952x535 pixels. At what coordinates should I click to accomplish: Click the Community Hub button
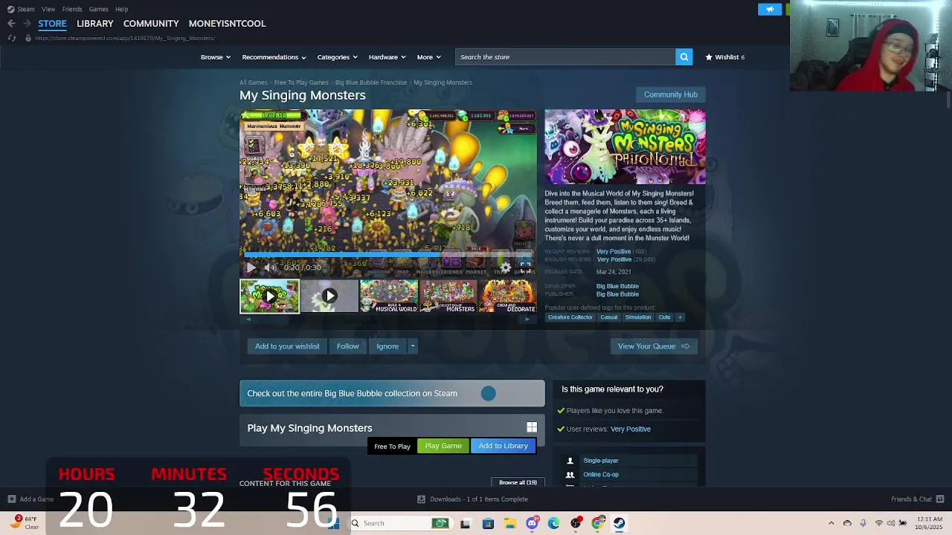coord(670,94)
